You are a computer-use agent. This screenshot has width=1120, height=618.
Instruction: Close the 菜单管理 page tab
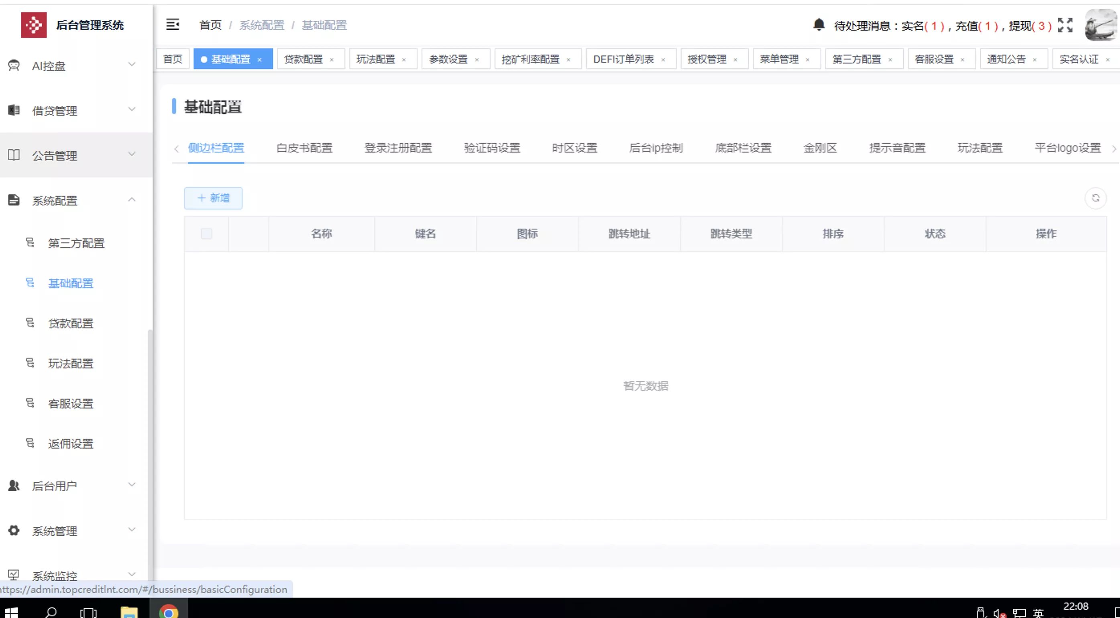(x=807, y=60)
